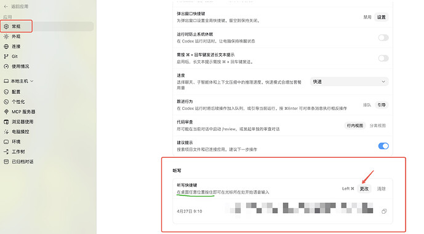
Task: Click 清除 button for 听写快捷键
Action: (382, 189)
